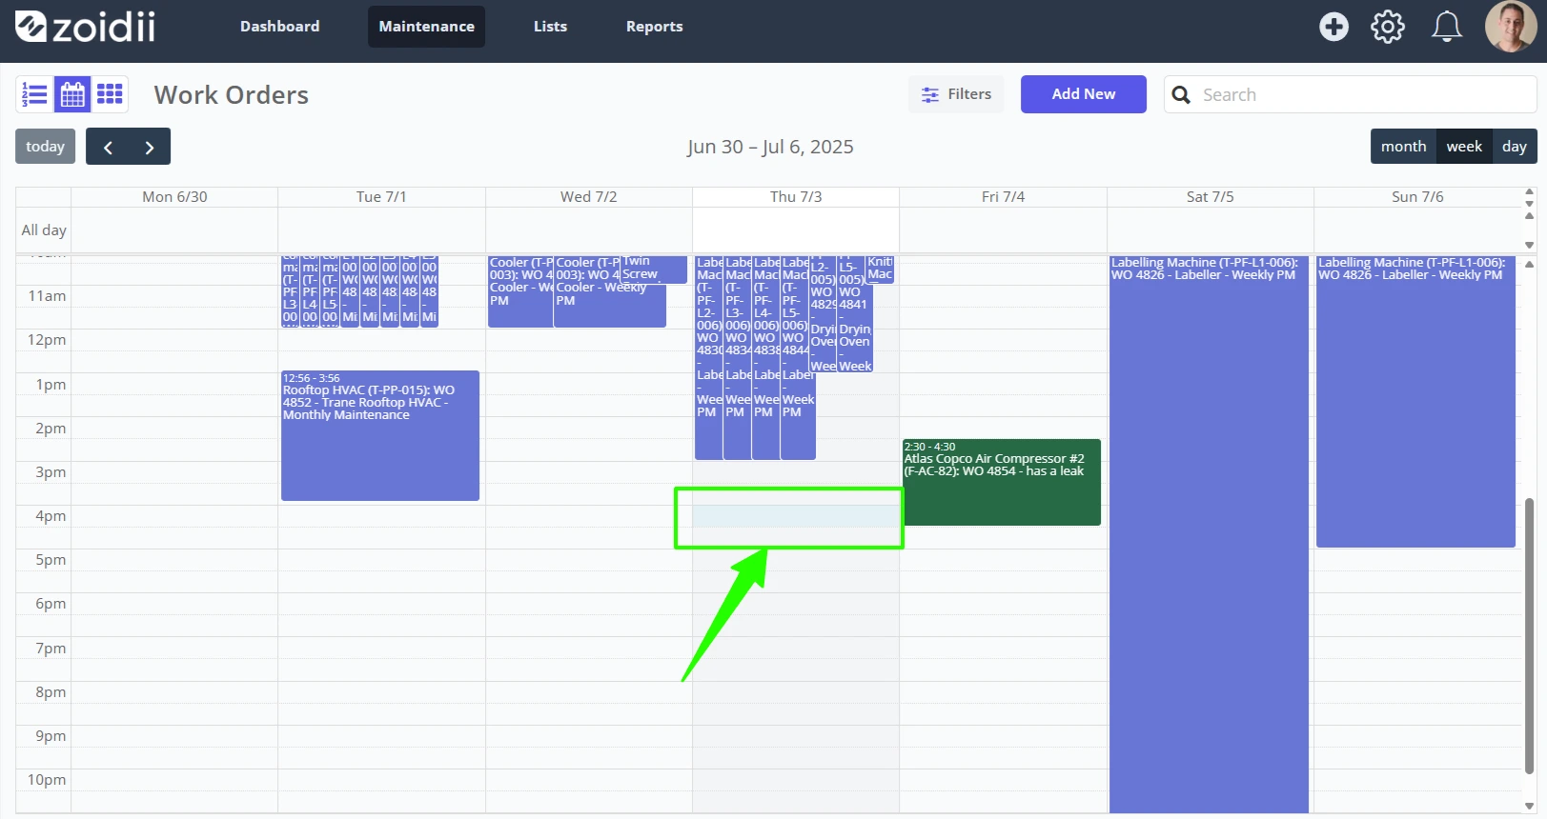Switch calendar to month view
1547x819 pixels.
point(1403,147)
